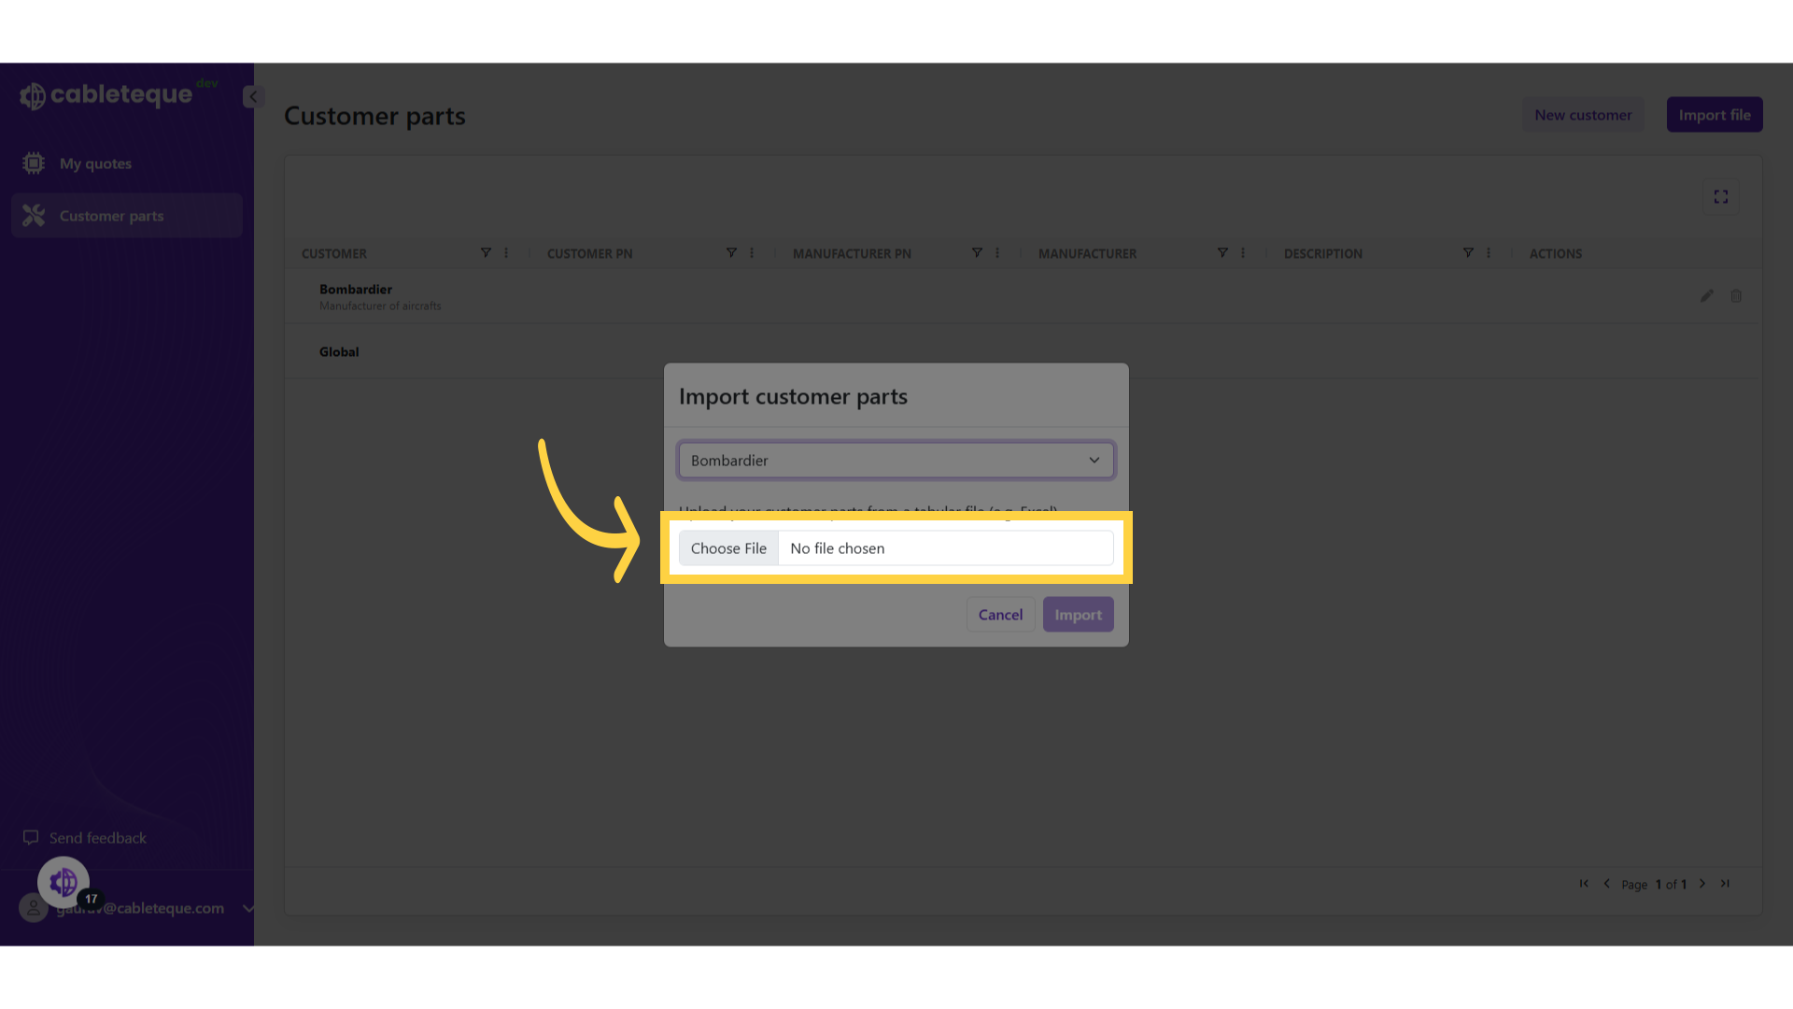The width and height of the screenshot is (1793, 1009).
Task: Collapse the sidebar using the left chevron
Action: pyautogui.click(x=251, y=96)
